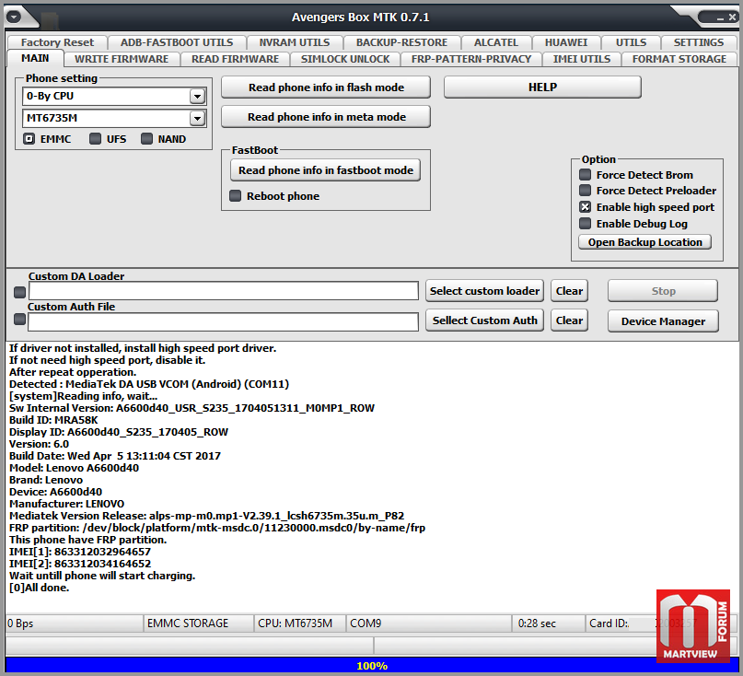Open FRP-PATTERN-PRIVACY tab
This screenshot has height=676, width=743.
click(x=471, y=59)
